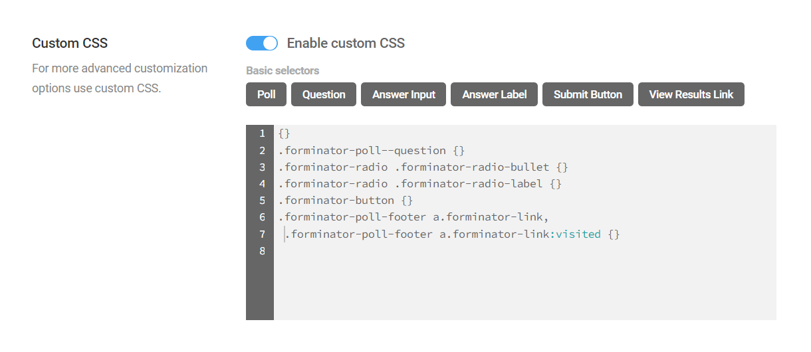The image size is (811, 352).
Task: Insert the Submit Button selector
Action: [588, 94]
